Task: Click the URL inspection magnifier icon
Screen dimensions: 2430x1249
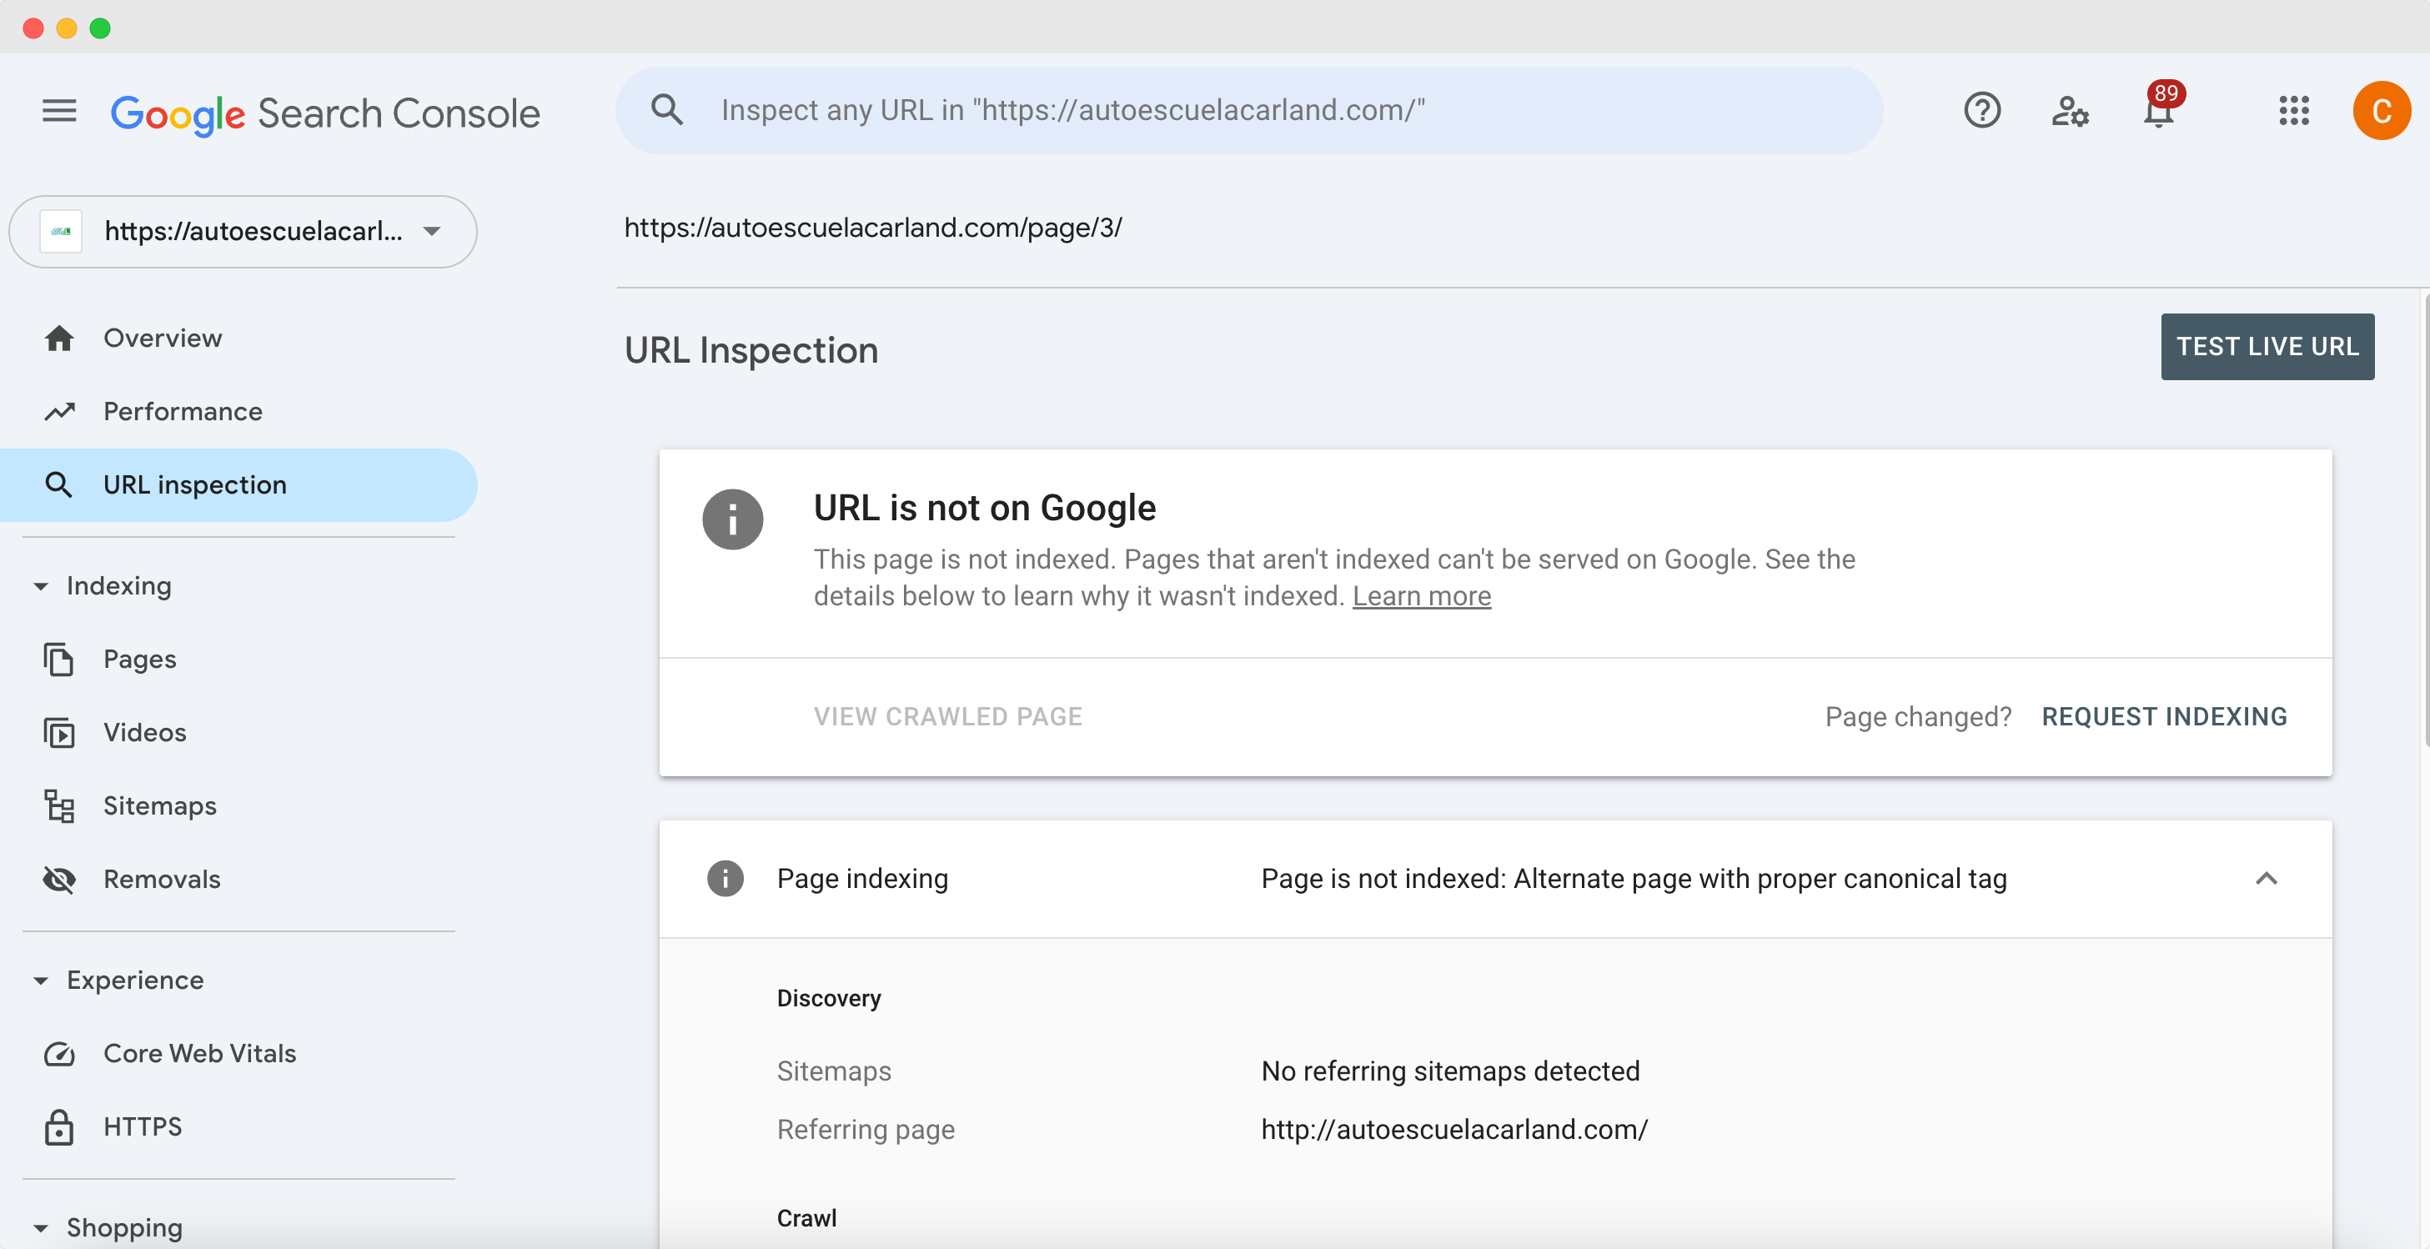Action: tap(59, 485)
